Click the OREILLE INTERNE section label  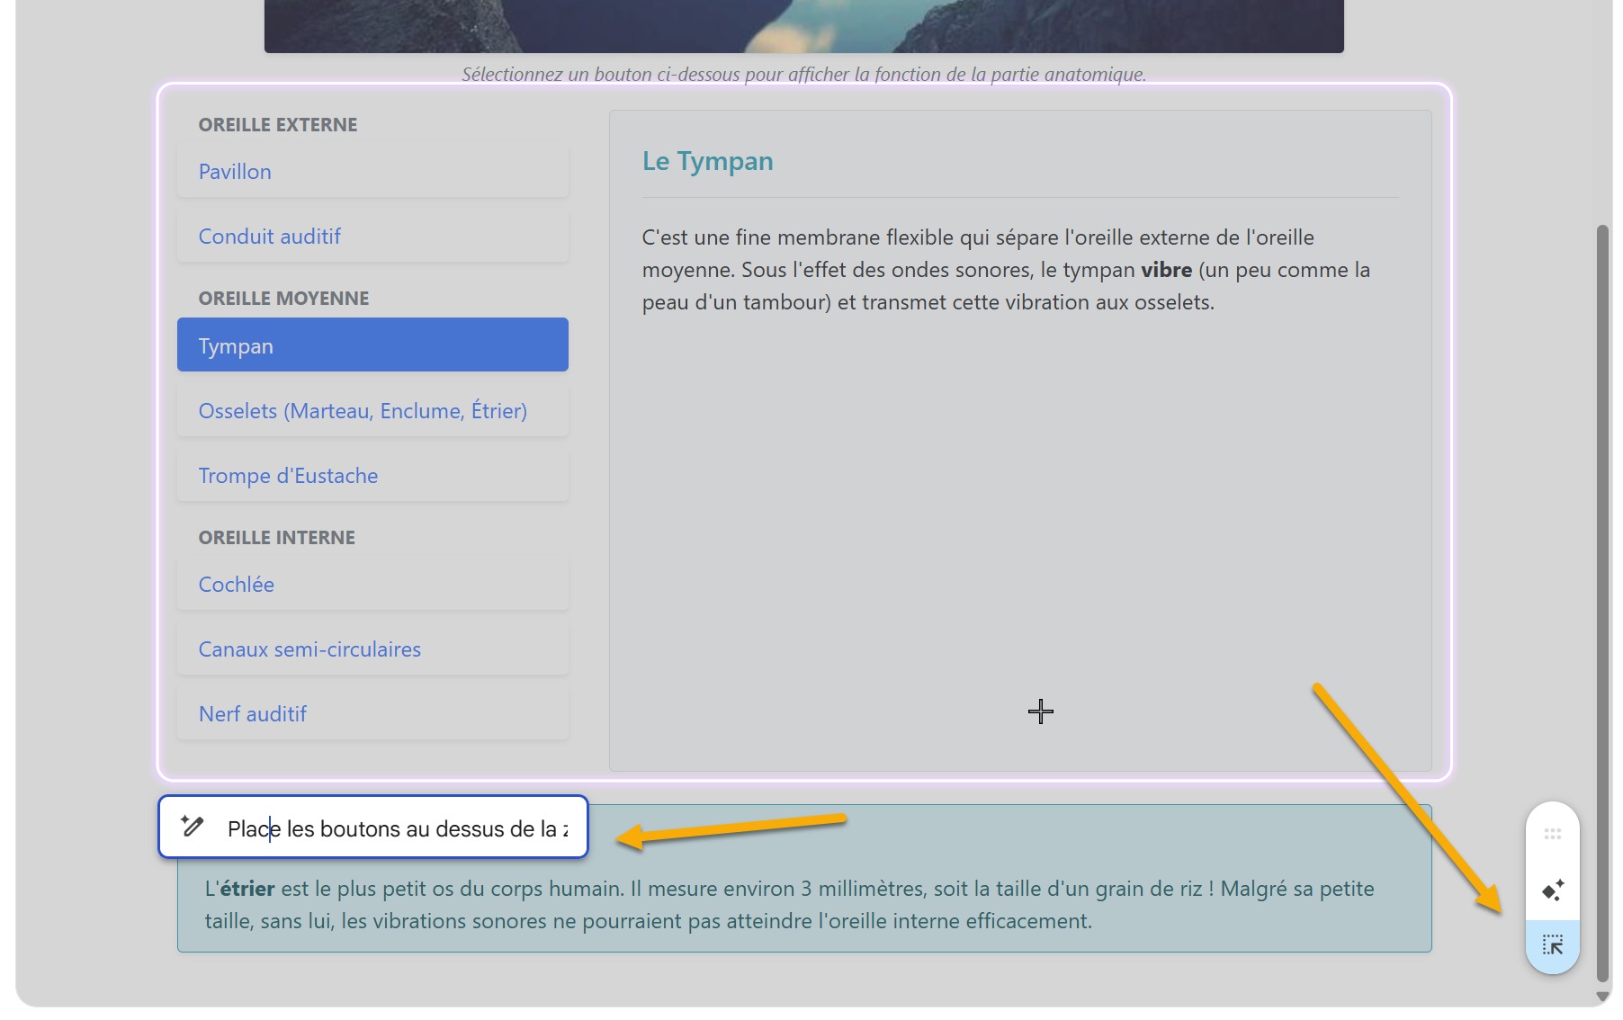coord(276,537)
